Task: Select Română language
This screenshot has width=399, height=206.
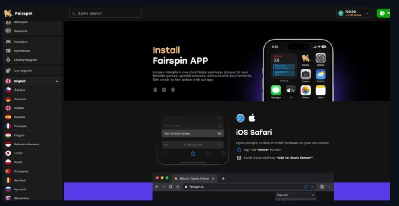Action: (x=33, y=180)
